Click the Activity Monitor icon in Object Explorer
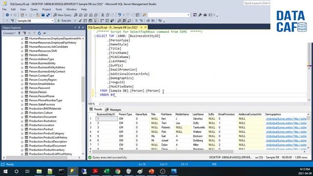Image resolution: width=313 pixels, height=176 pixels. click(x=45, y=33)
